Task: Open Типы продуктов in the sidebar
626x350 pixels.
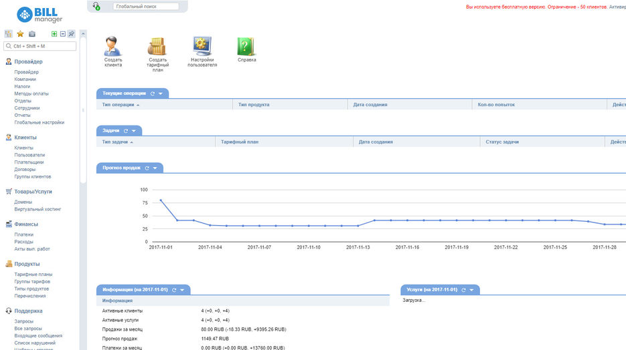Action: pos(31,289)
